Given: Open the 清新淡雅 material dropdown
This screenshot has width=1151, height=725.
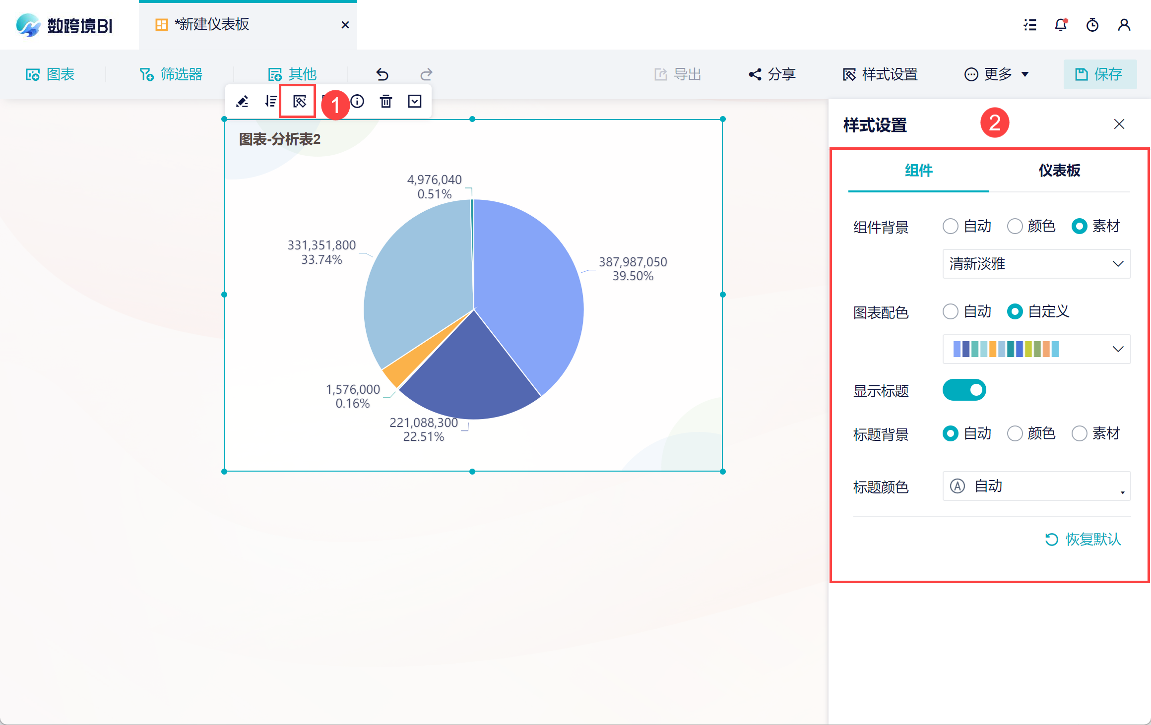Looking at the screenshot, I should 1036,264.
